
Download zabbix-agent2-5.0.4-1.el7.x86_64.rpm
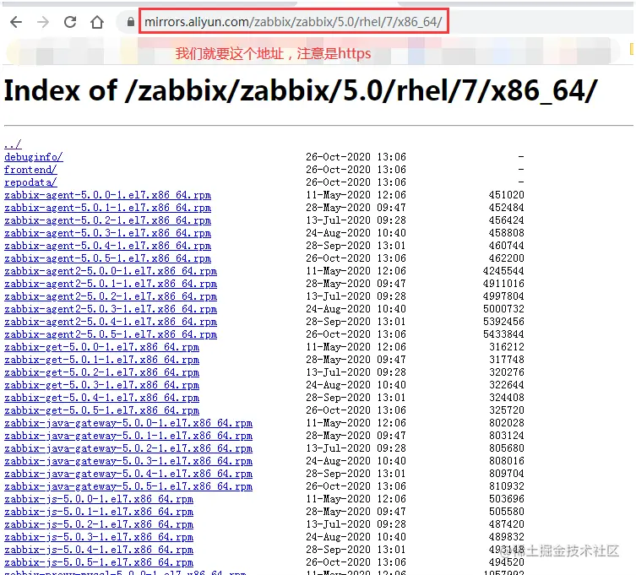click(x=111, y=321)
